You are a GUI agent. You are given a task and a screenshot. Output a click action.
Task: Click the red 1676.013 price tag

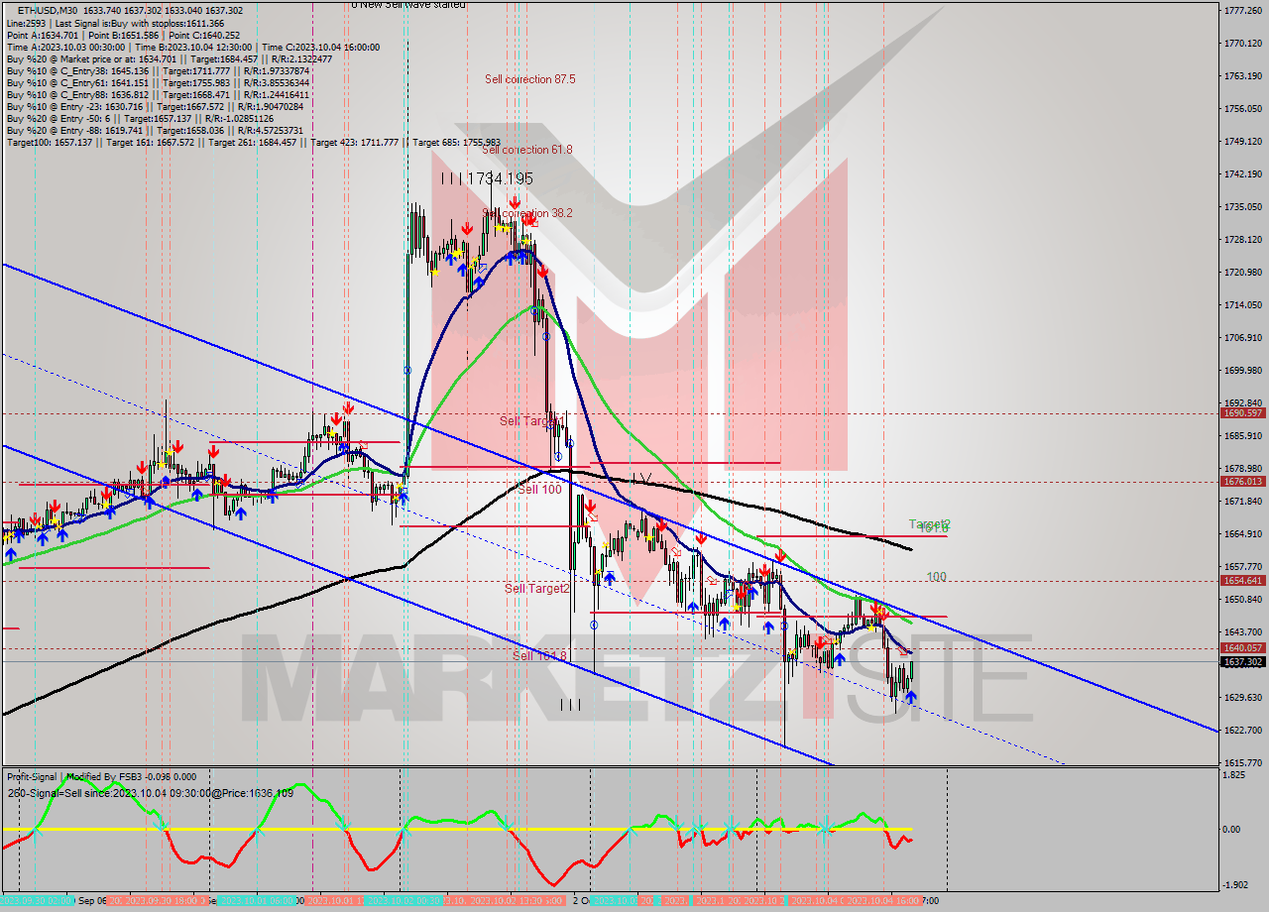[x=1243, y=481]
